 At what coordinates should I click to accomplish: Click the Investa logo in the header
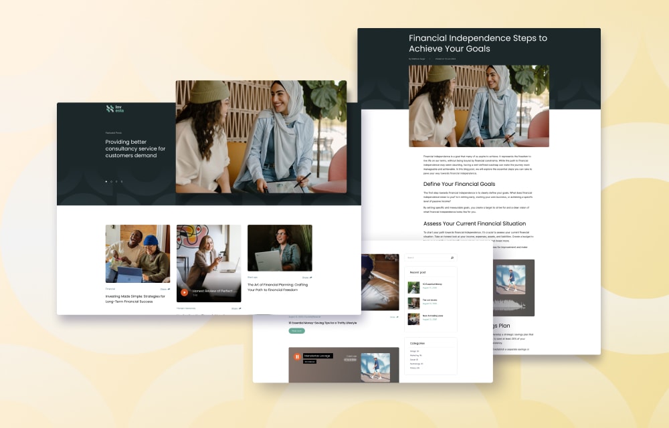pos(114,109)
